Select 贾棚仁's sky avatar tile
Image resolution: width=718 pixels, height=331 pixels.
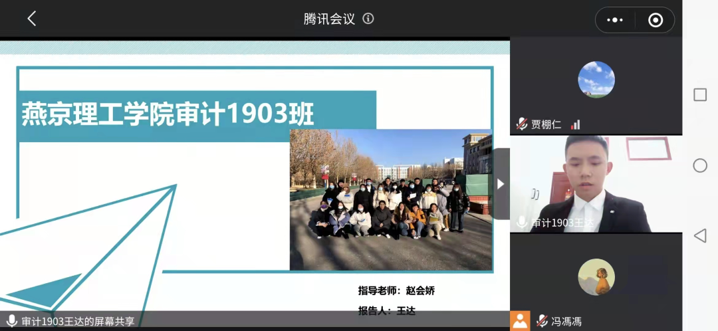point(596,80)
